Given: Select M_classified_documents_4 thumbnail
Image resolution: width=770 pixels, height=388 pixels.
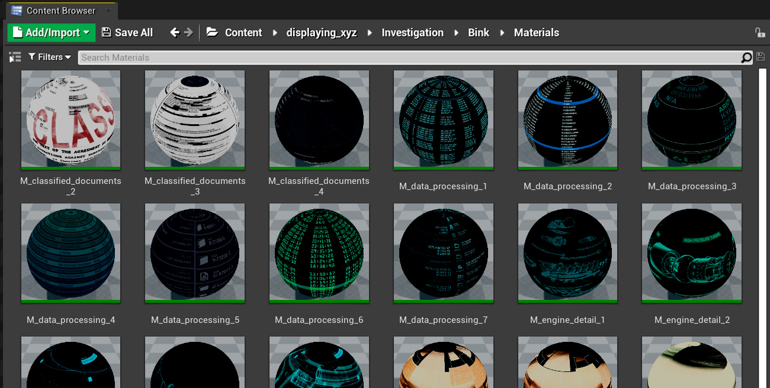Looking at the screenshot, I should pos(319,119).
